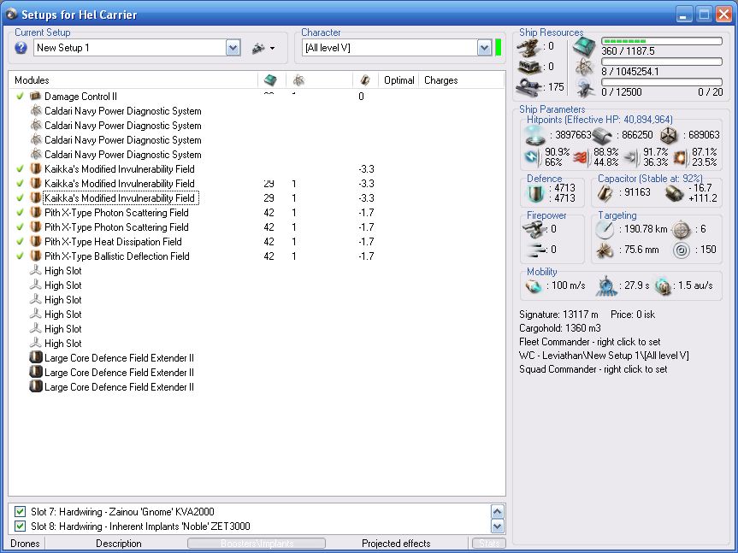738x553 pixels.
Task: Click the thermal resistance icon showing 88.9%
Action: click(582, 157)
